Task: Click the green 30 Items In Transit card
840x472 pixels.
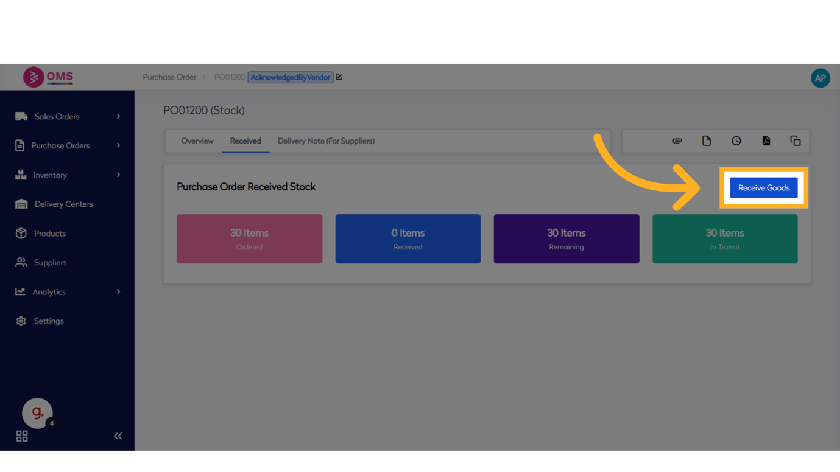Action: click(724, 238)
